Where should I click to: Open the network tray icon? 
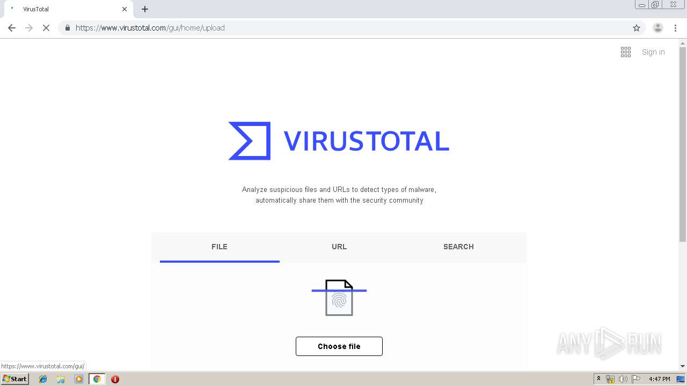(610, 379)
